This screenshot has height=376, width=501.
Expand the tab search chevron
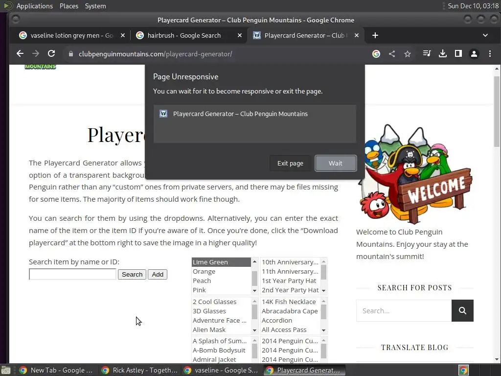point(485,35)
